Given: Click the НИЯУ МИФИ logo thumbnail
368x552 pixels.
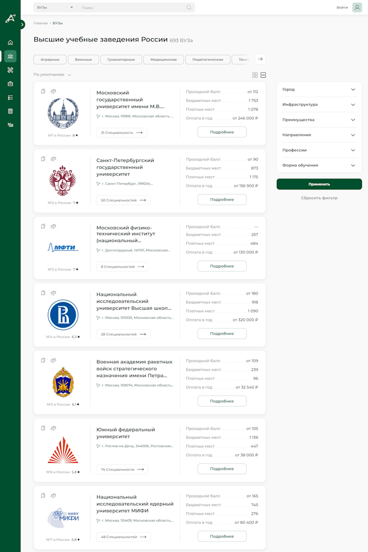Looking at the screenshot, I should [x=63, y=518].
